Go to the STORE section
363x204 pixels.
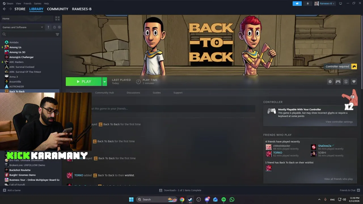click(x=20, y=9)
